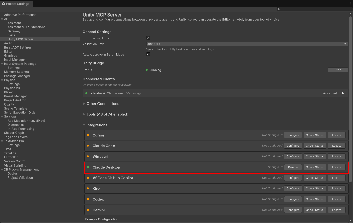Screen dimensions: 353x223
Task: Configure the Claude Code integration
Action: point(293,146)
